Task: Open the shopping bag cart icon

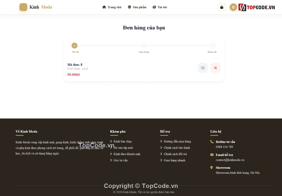Action: tap(221, 7)
